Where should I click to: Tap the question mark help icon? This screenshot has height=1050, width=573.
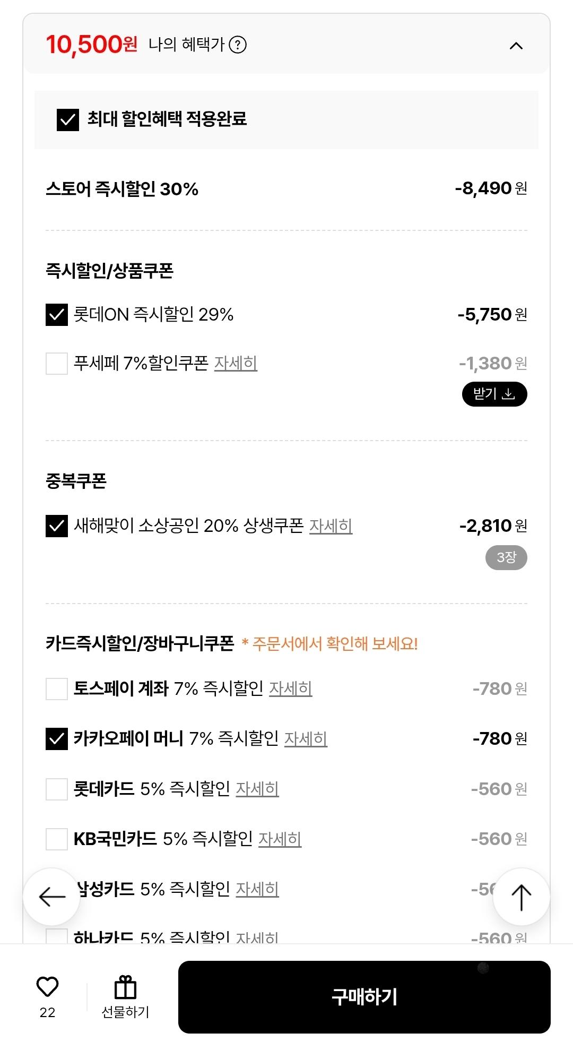[x=238, y=45]
